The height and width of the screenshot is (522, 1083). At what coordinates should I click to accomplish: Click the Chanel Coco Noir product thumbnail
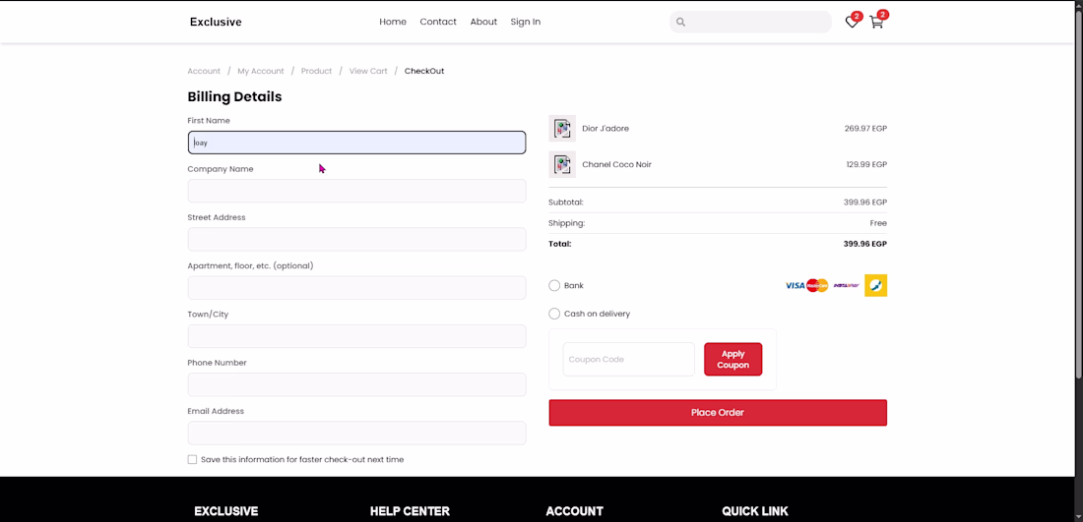tap(562, 164)
